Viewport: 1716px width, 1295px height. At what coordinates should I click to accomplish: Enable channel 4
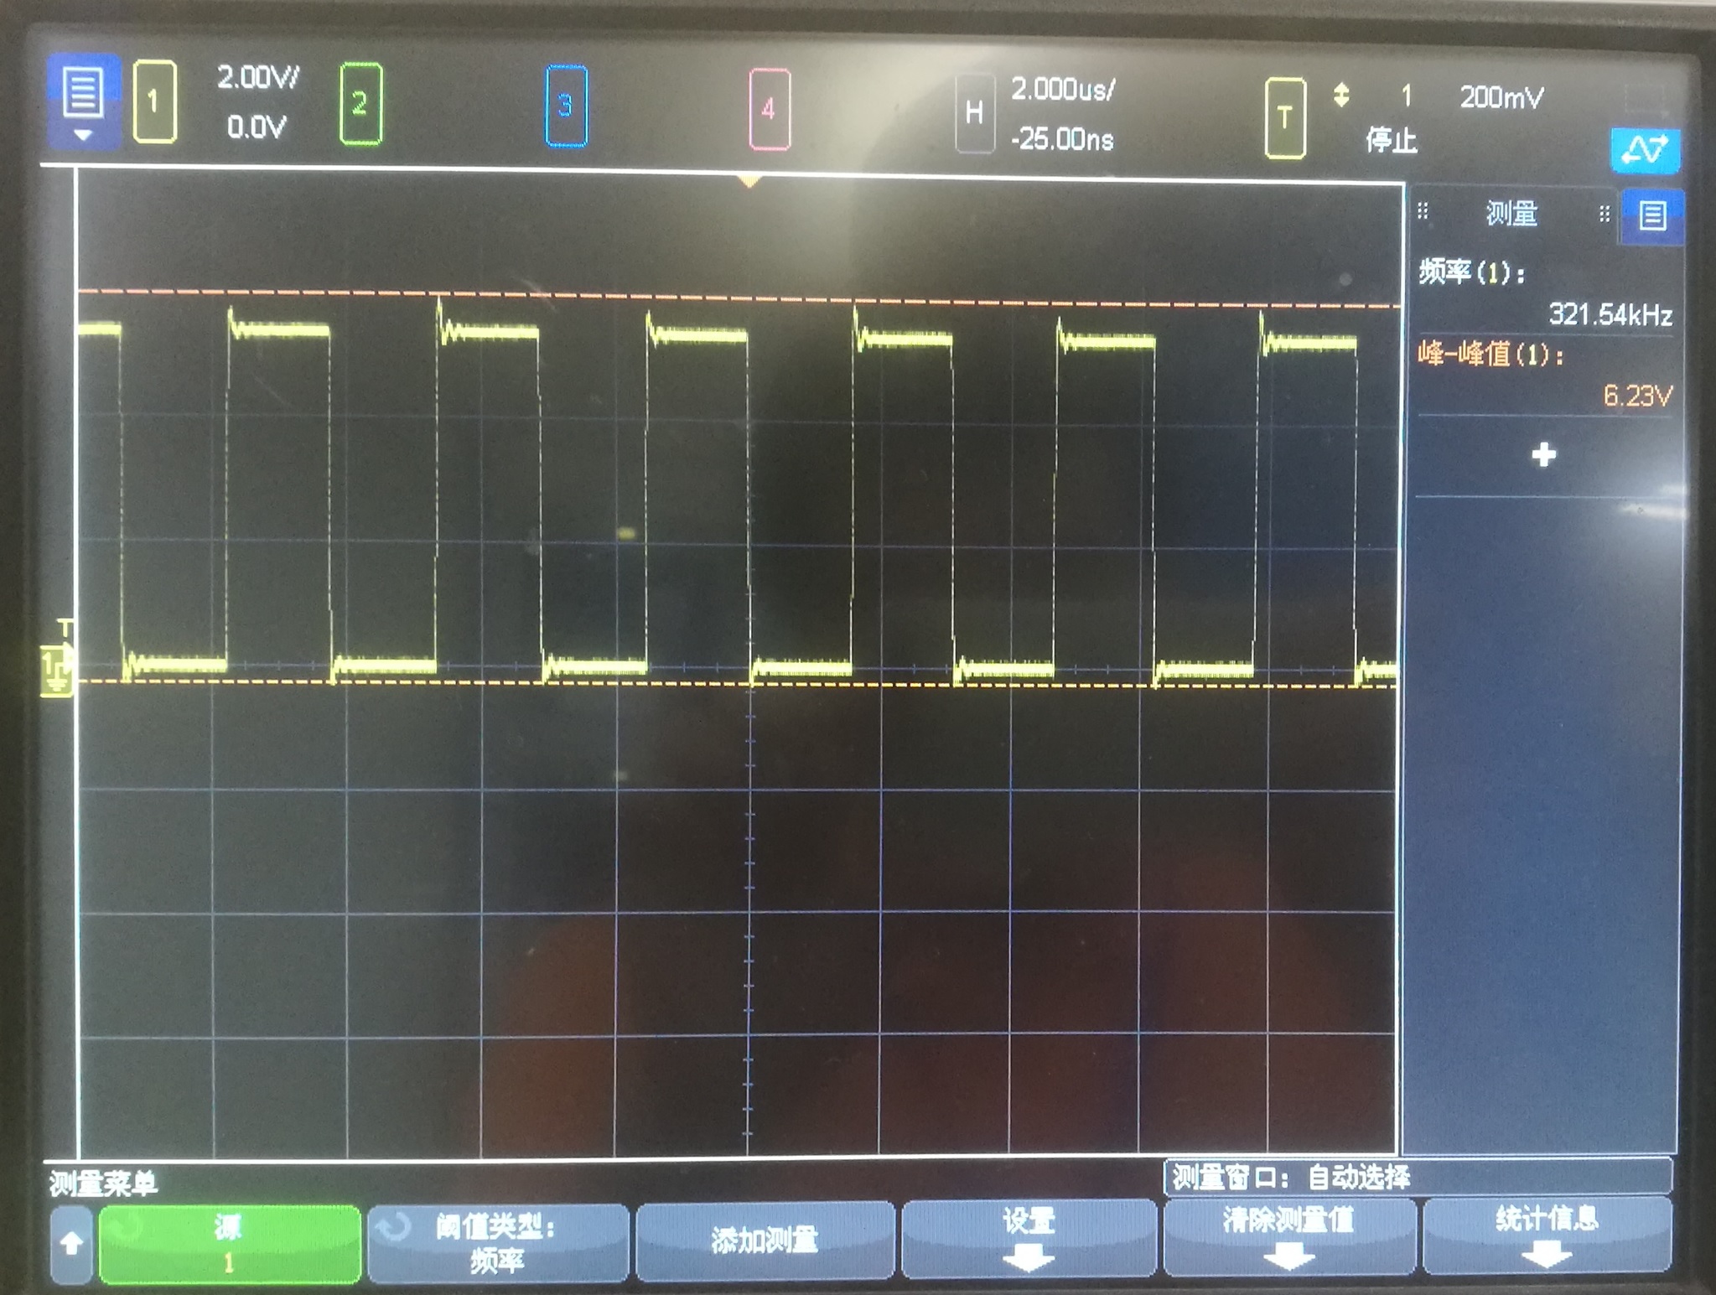[x=769, y=109]
